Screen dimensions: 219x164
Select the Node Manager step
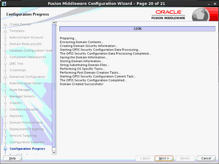tap(20, 89)
